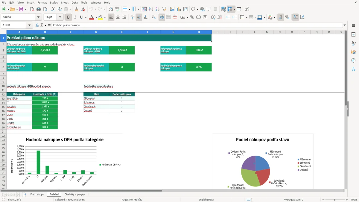Insert Hyperlink globe icon
The height and width of the screenshot is (202, 359).
(203, 9)
